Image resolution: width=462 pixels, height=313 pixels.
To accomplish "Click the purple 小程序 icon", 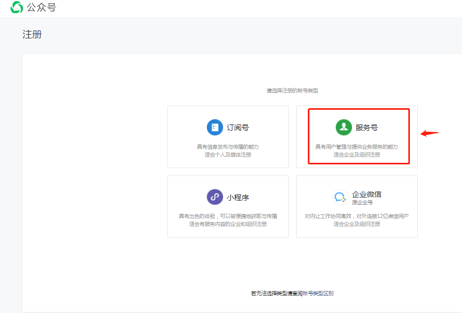I will point(215,197).
